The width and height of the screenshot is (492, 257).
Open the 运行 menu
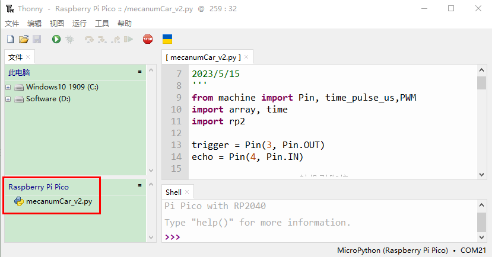(80, 24)
